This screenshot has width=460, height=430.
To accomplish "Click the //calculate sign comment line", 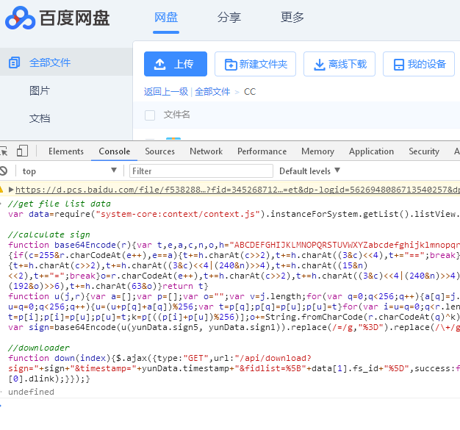I will [49, 234].
